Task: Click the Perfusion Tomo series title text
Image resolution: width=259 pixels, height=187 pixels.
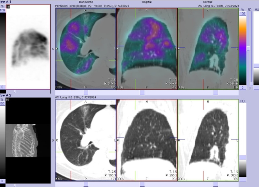Action: 92,6
